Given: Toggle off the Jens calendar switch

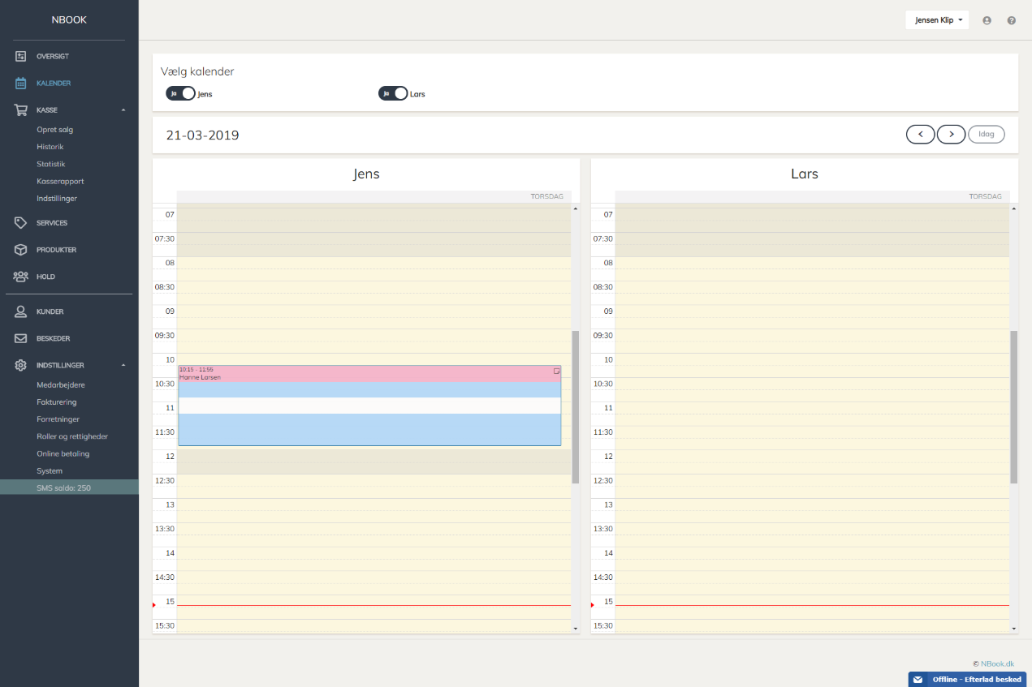Looking at the screenshot, I should coord(181,93).
